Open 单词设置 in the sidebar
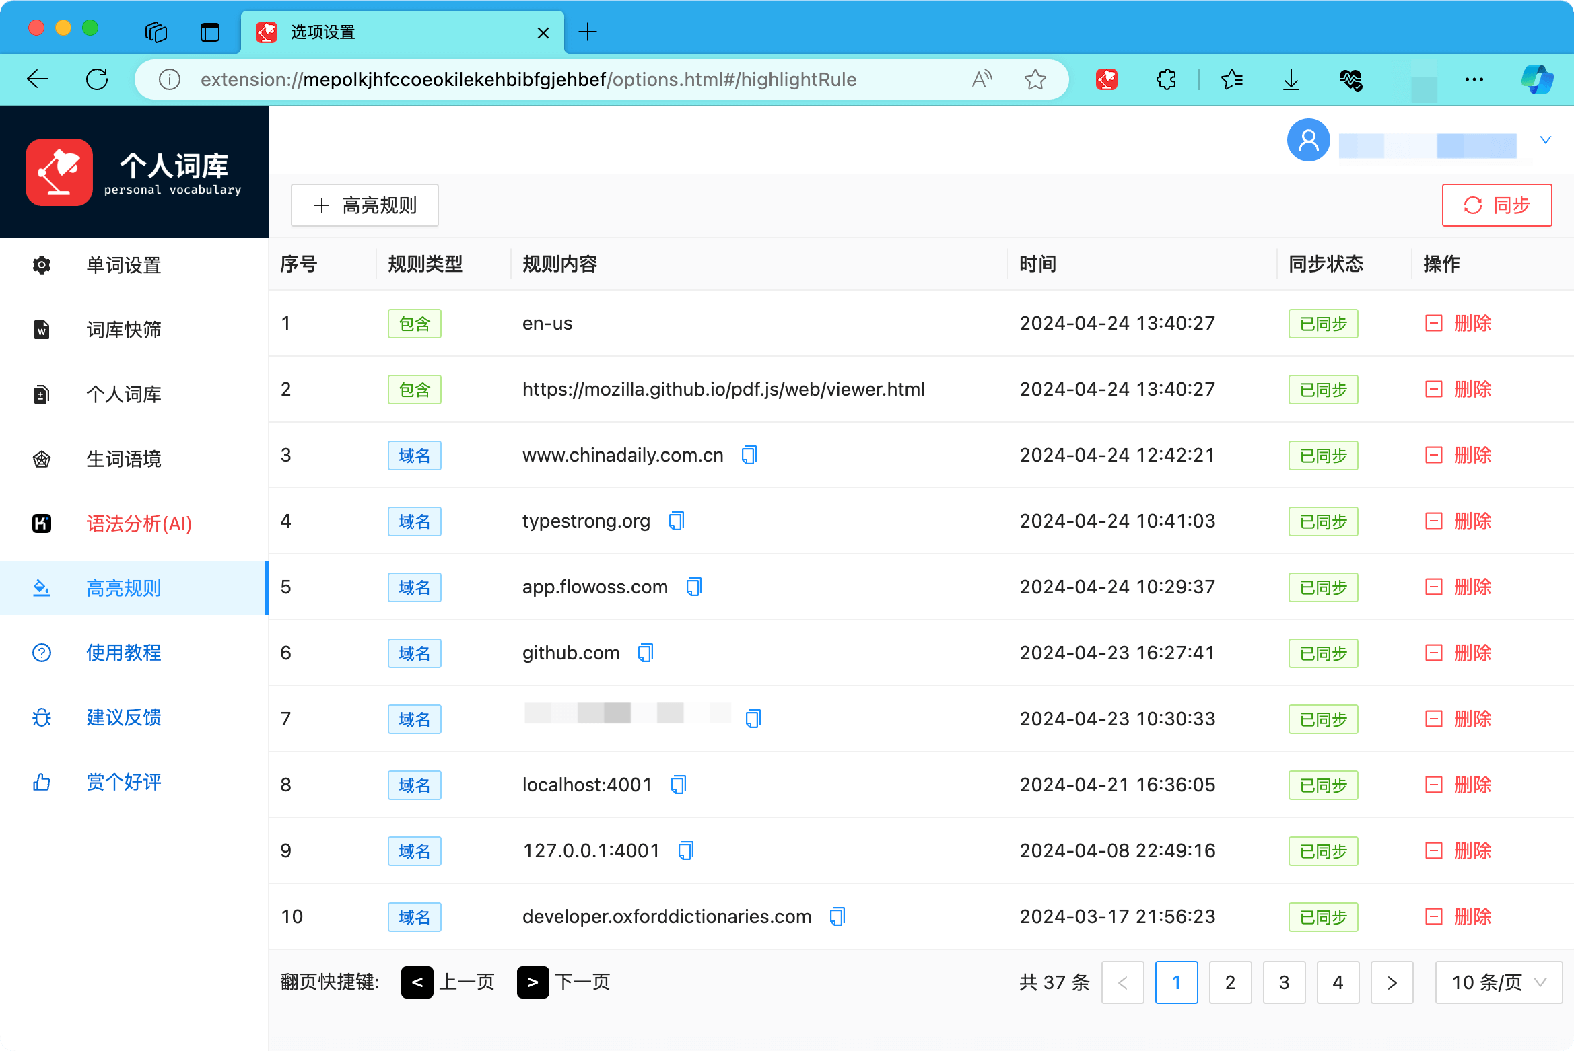 124,265
